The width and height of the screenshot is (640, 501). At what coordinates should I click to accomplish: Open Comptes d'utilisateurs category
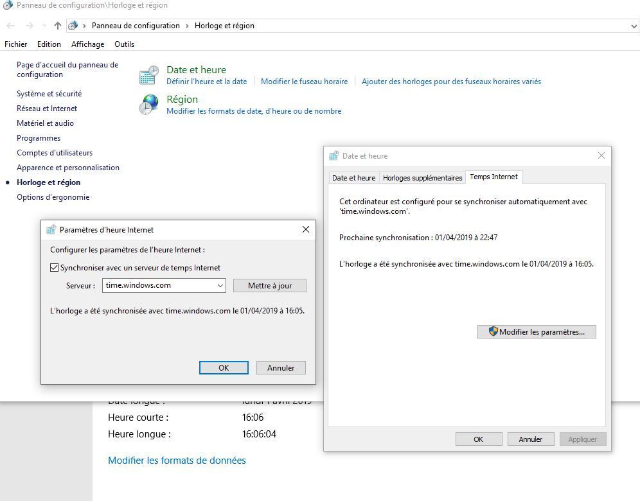click(55, 153)
